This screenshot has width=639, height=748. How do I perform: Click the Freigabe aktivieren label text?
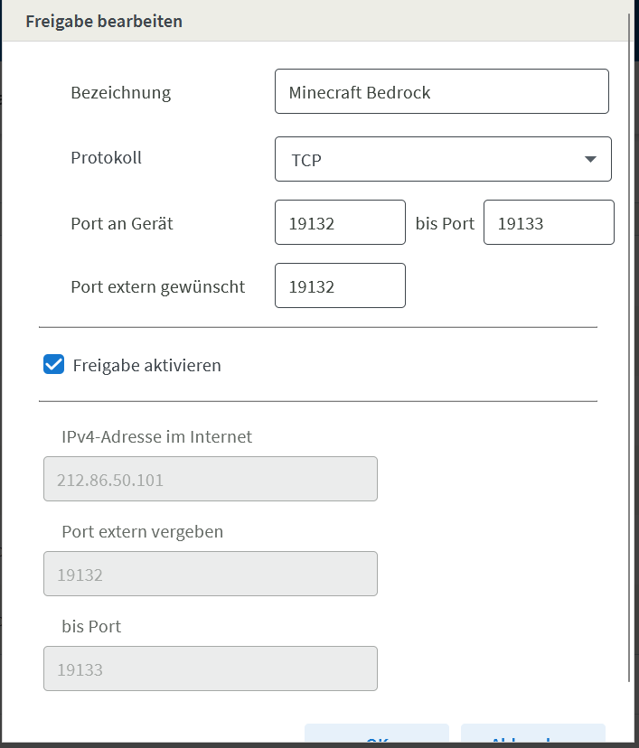tap(146, 366)
